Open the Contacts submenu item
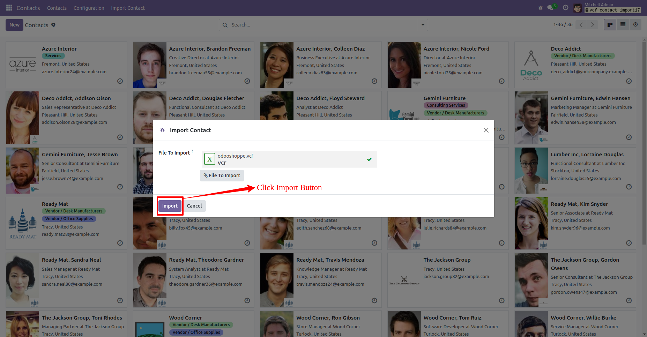The height and width of the screenshot is (337, 647). tap(57, 8)
